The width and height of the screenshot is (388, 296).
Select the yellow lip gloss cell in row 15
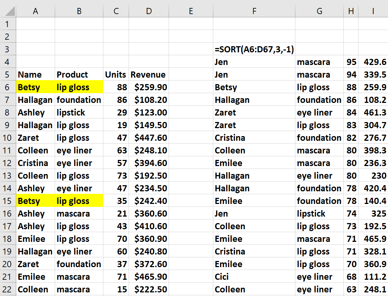[x=79, y=201]
